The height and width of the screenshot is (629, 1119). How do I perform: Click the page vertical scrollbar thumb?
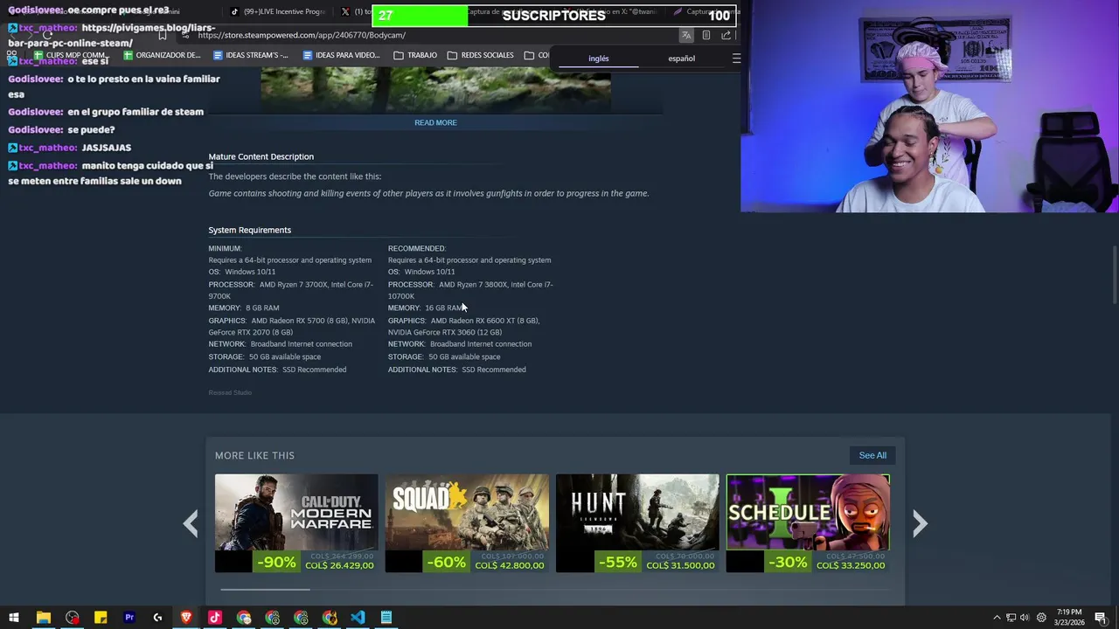(1114, 274)
